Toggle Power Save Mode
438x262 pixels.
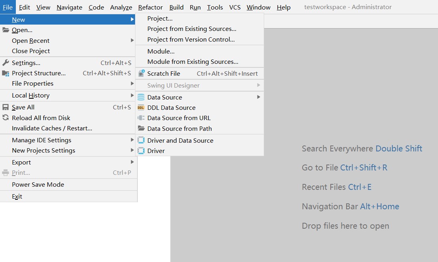[x=69, y=185]
